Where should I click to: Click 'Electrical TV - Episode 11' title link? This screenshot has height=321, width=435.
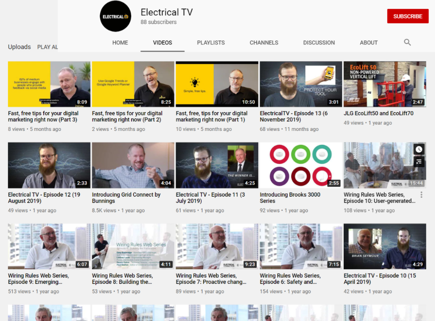[211, 197]
